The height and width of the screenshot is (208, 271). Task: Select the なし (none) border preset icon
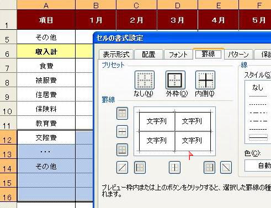(145, 80)
